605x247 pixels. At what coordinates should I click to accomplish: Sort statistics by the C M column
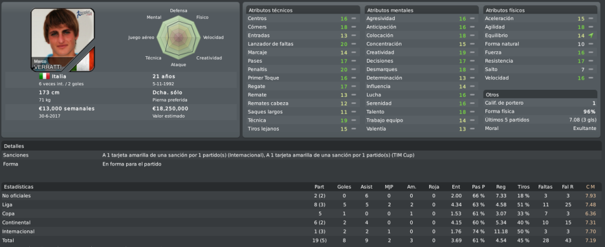coord(590,187)
